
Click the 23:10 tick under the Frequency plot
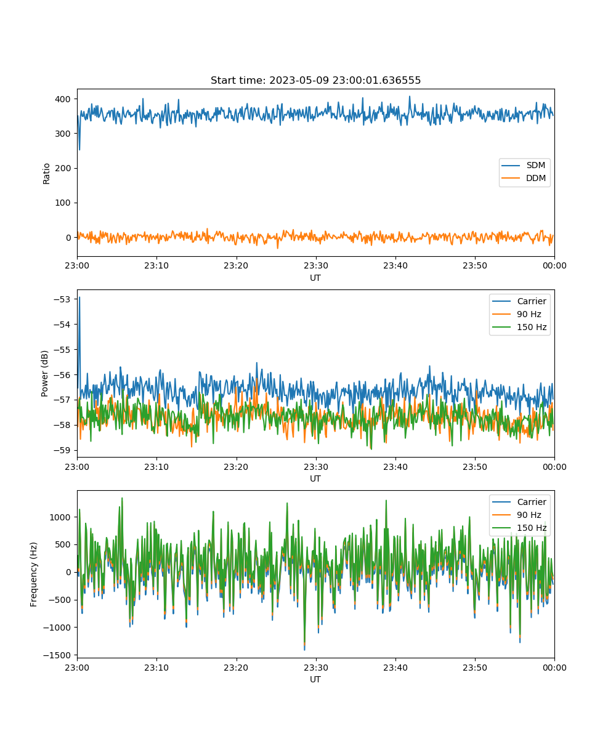tap(156, 667)
